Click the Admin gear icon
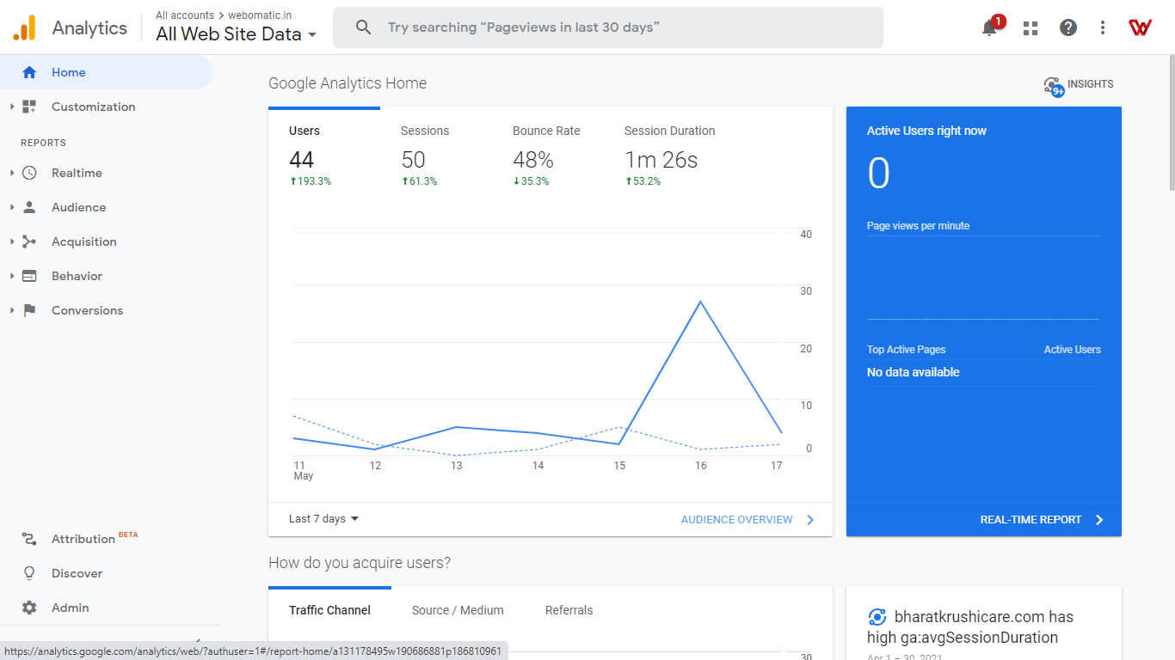Screen dimensions: 1175x660 tap(29, 608)
